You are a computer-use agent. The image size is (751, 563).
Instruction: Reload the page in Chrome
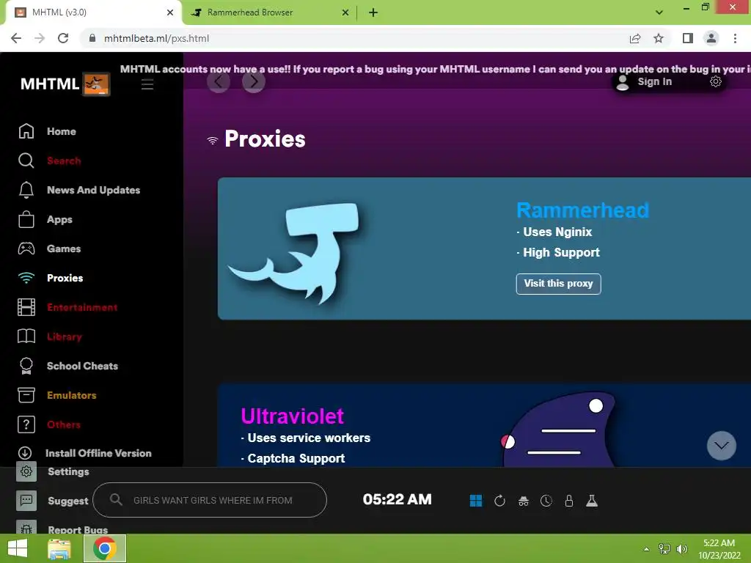(63, 38)
